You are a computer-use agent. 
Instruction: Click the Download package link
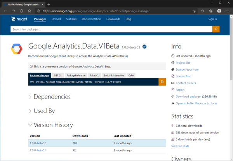point(188,97)
